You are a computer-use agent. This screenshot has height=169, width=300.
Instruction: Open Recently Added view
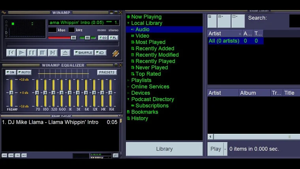pyautogui.click(x=155, y=49)
